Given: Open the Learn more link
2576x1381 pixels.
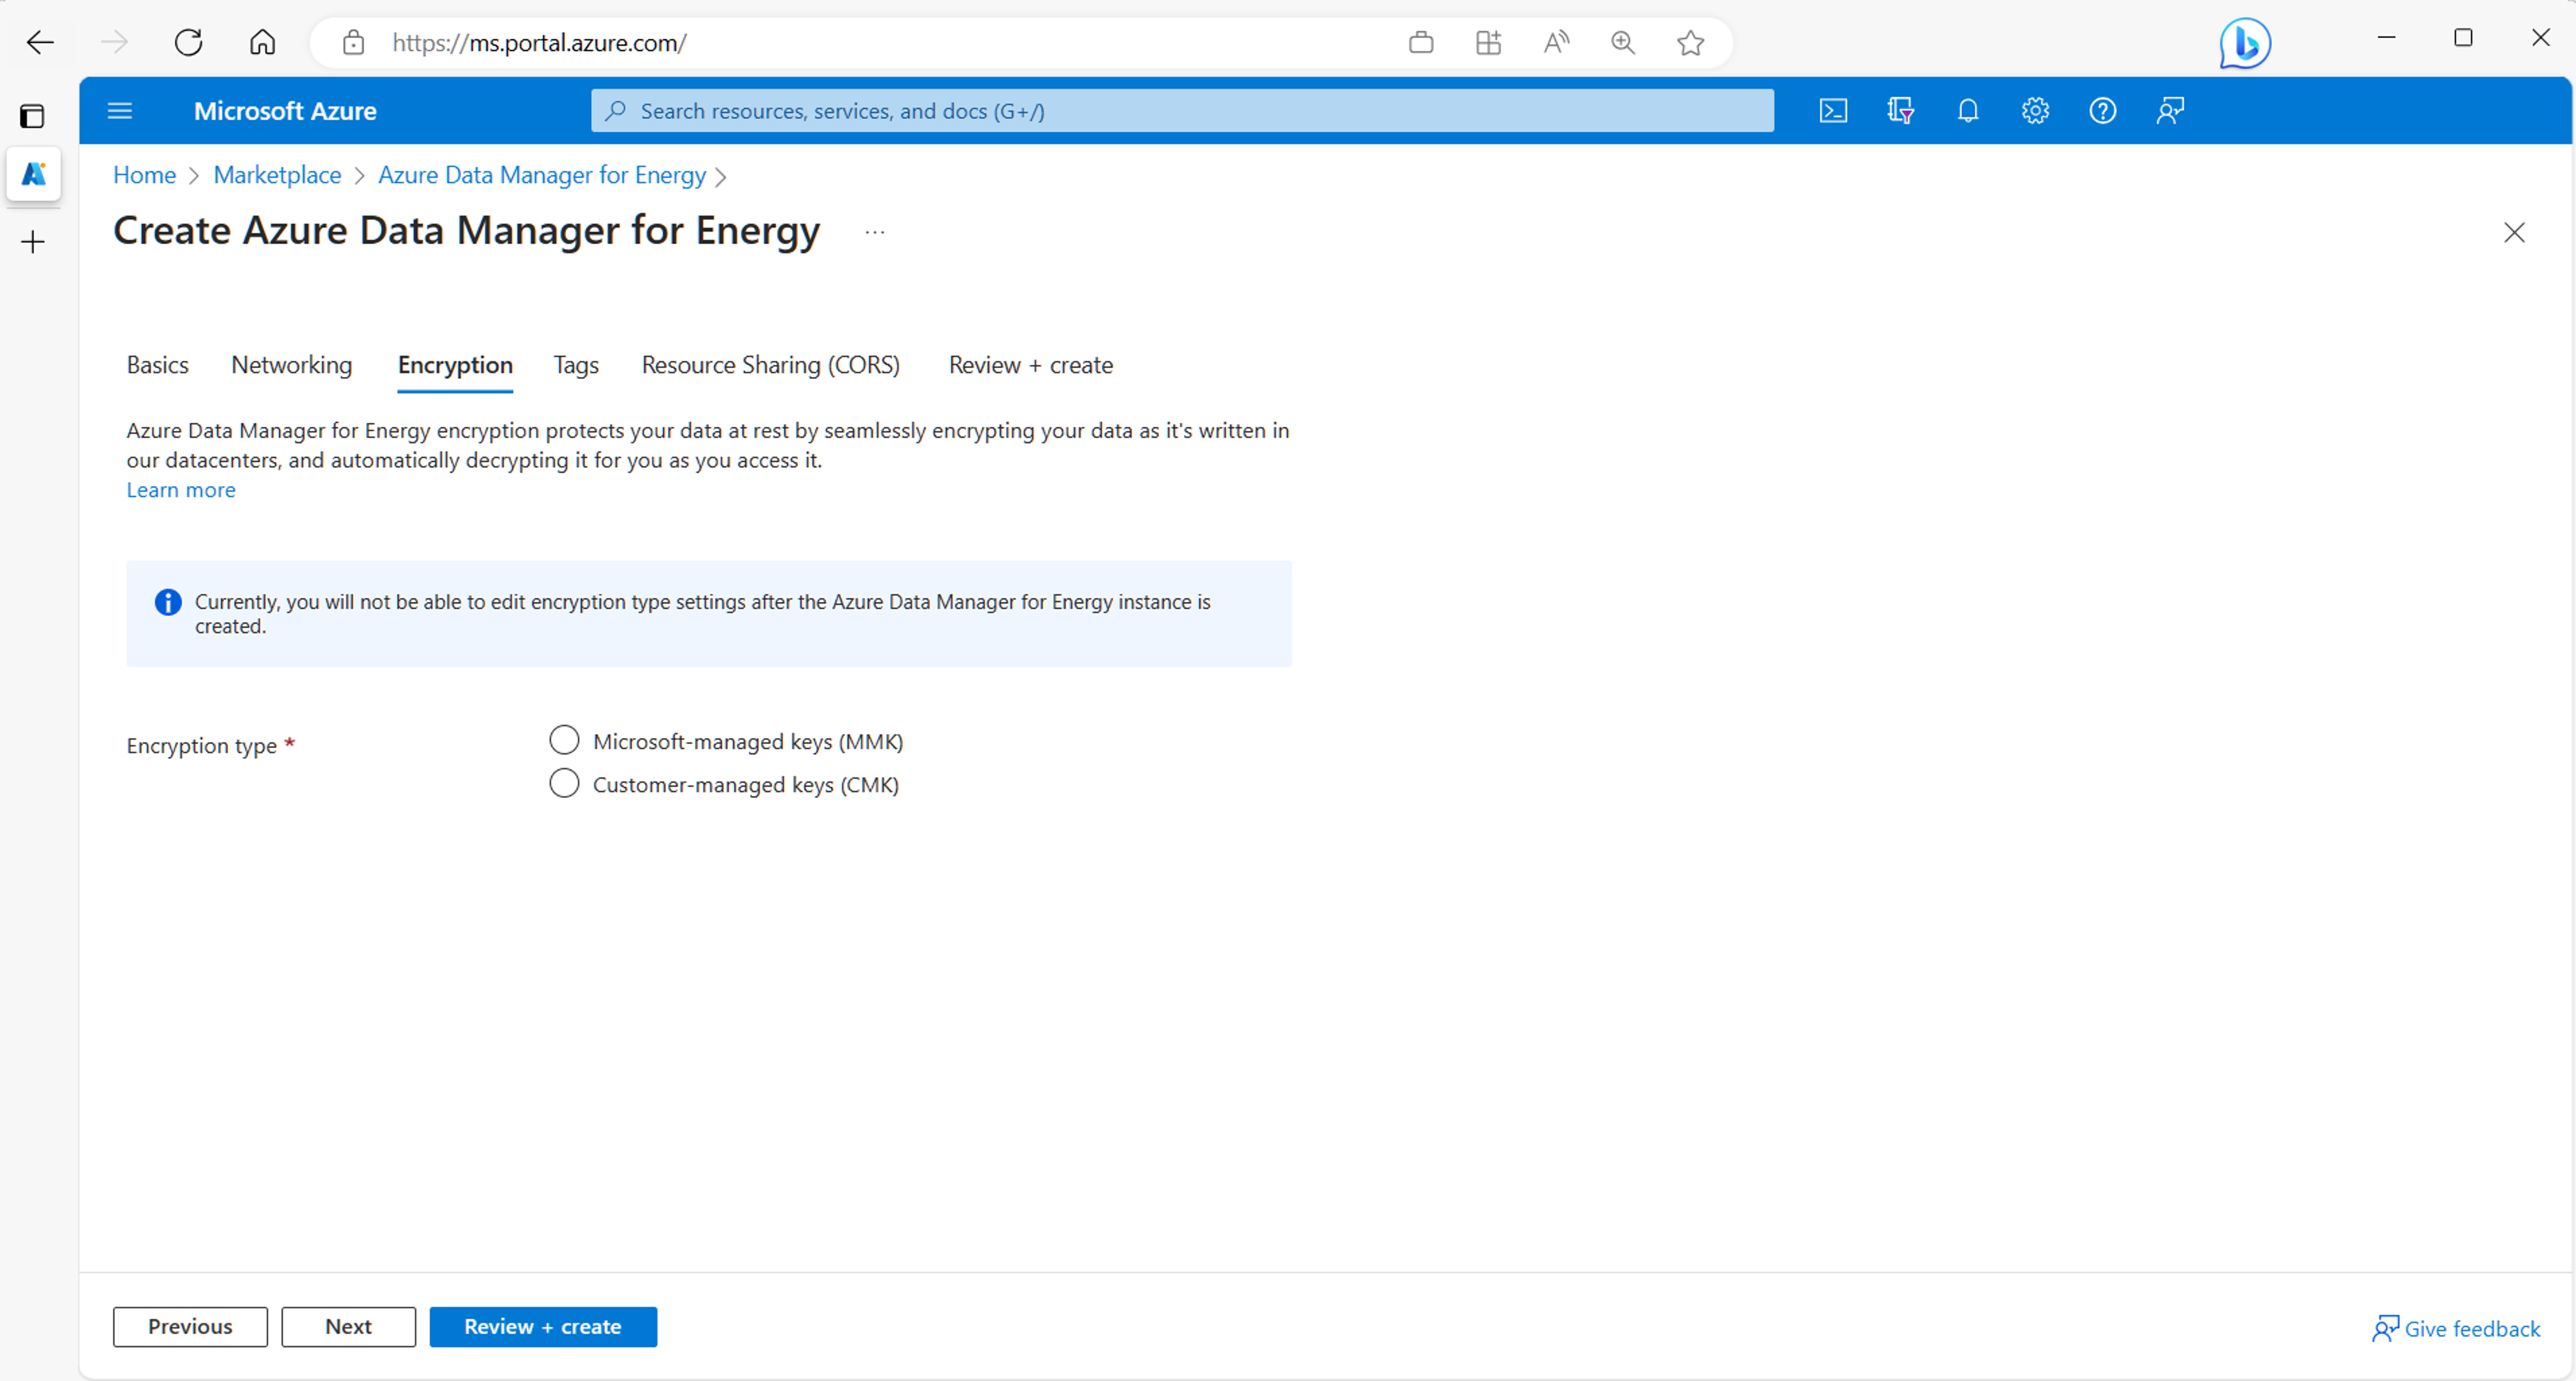Looking at the screenshot, I should point(181,490).
